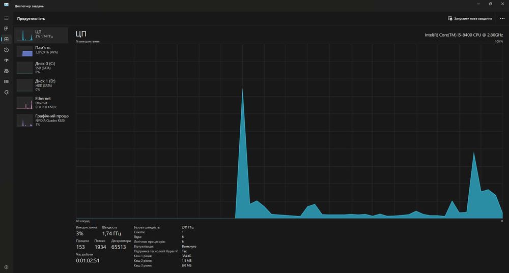Click the CPU usage graph area
The width and height of the screenshot is (509, 273).
point(289,131)
